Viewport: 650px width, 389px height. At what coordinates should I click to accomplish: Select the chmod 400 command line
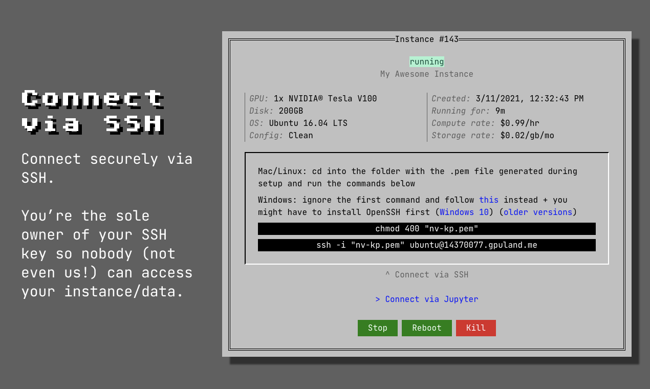[x=426, y=228]
